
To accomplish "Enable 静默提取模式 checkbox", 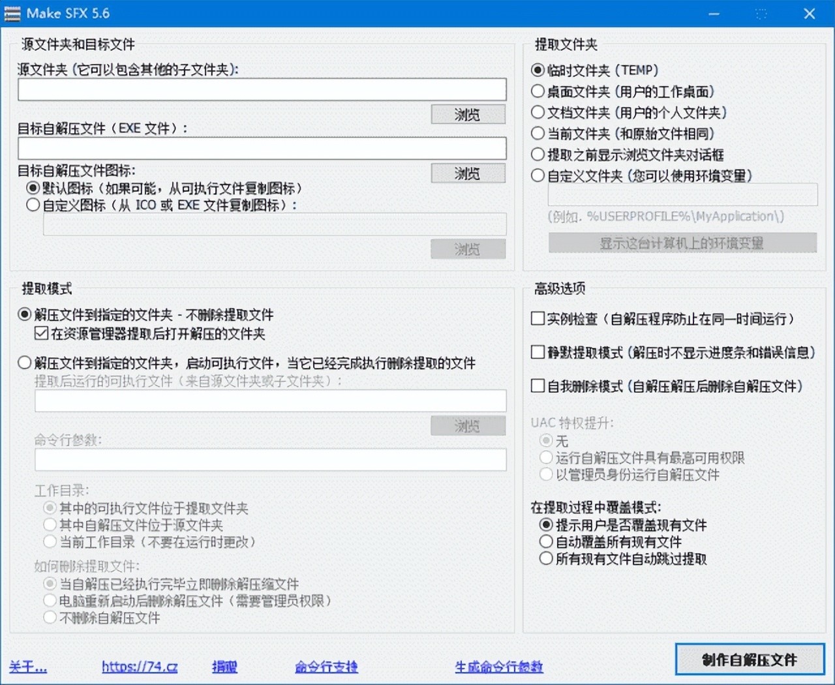I will [x=538, y=353].
